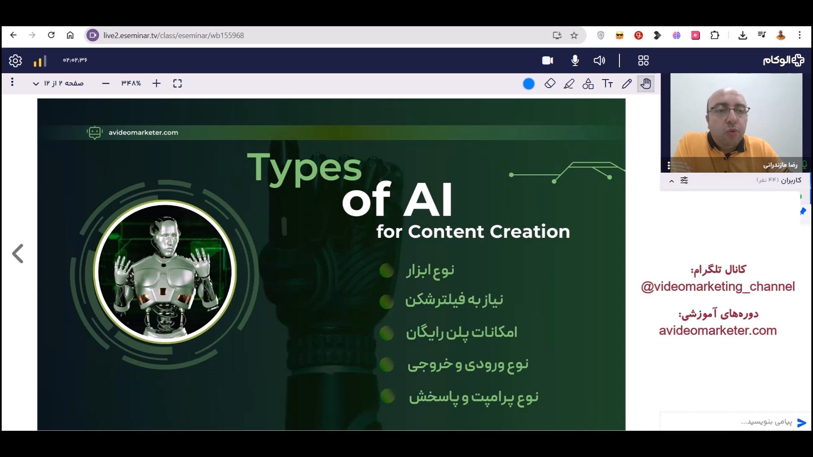Open the grid layout view
The height and width of the screenshot is (457, 813).
[x=643, y=61]
